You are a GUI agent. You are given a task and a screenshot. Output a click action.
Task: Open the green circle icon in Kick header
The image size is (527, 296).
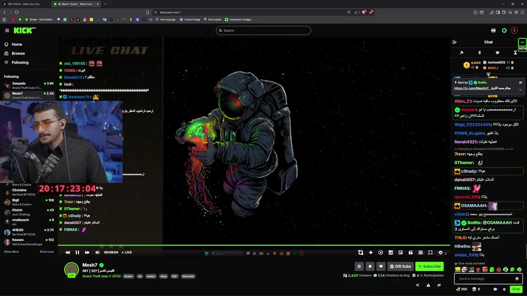click(504, 30)
